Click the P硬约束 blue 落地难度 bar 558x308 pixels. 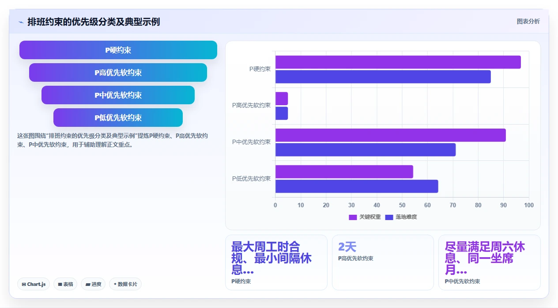click(383, 77)
